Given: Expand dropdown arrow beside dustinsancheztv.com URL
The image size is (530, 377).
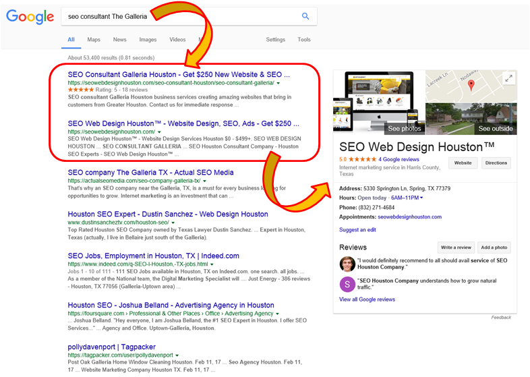Looking at the screenshot, I should click(173, 223).
